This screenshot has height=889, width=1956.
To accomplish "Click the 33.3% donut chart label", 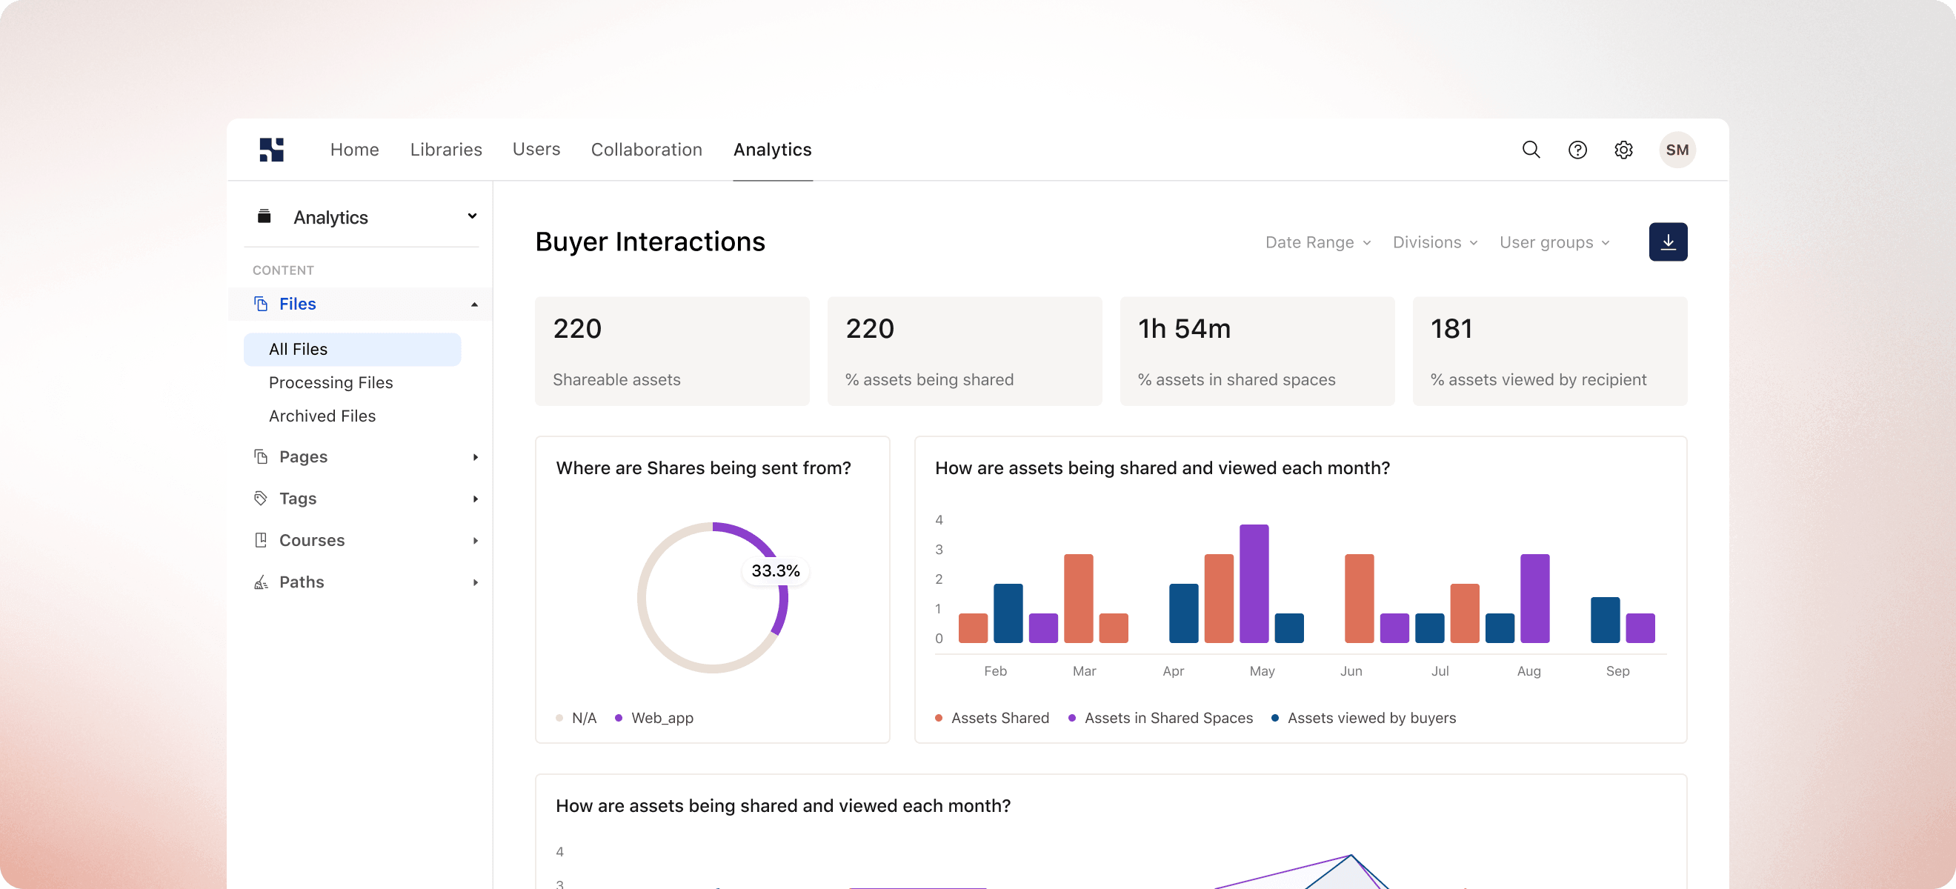I will (775, 571).
